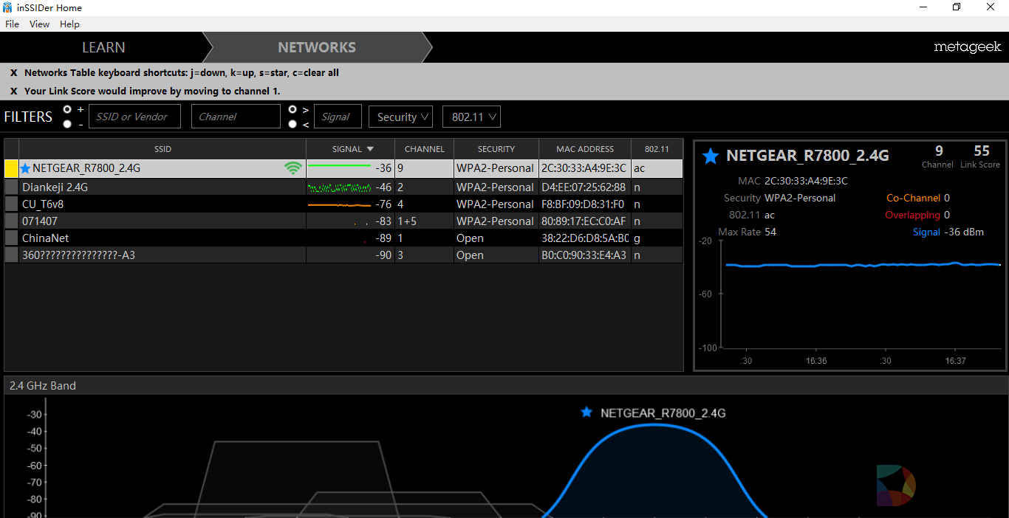Viewport: 1009px width, 518px height.
Task: Open the 802.11 filter dropdown
Action: coord(471,117)
